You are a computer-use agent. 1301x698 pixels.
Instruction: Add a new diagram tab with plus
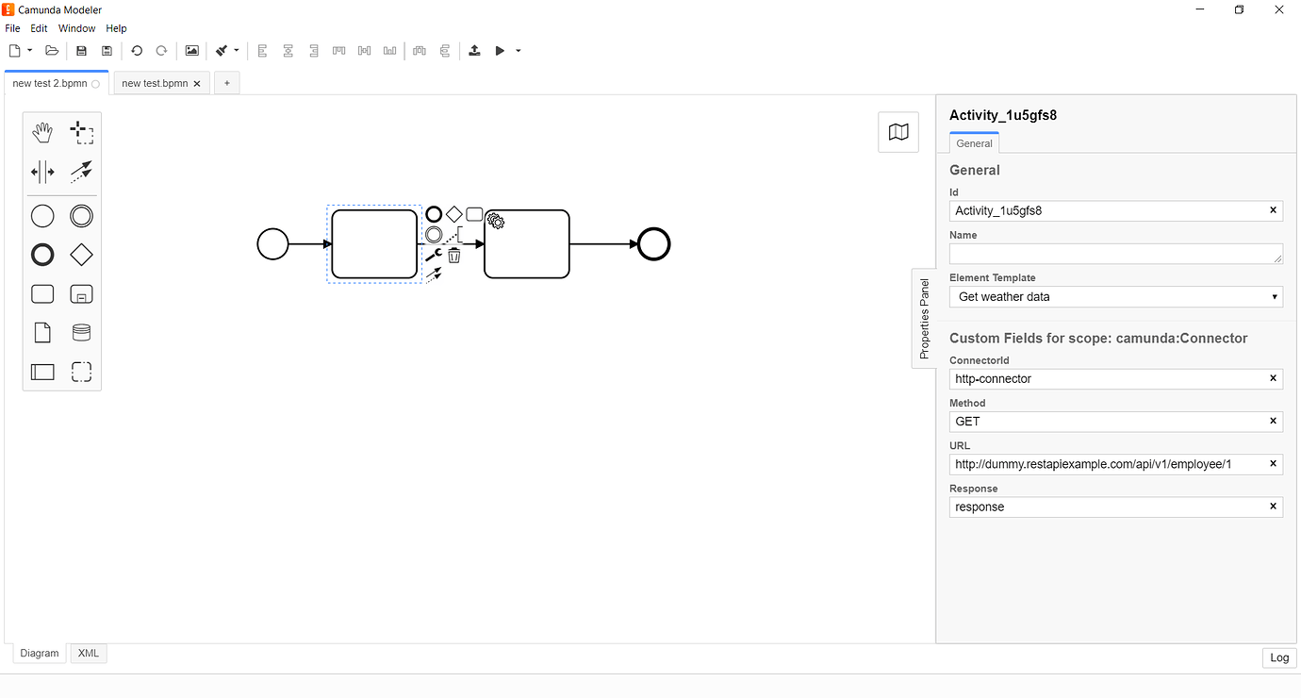pos(226,83)
